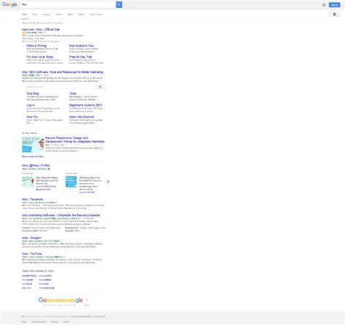Open the Terms footer link
The height and width of the screenshot is (325, 345).
[x=66, y=322]
